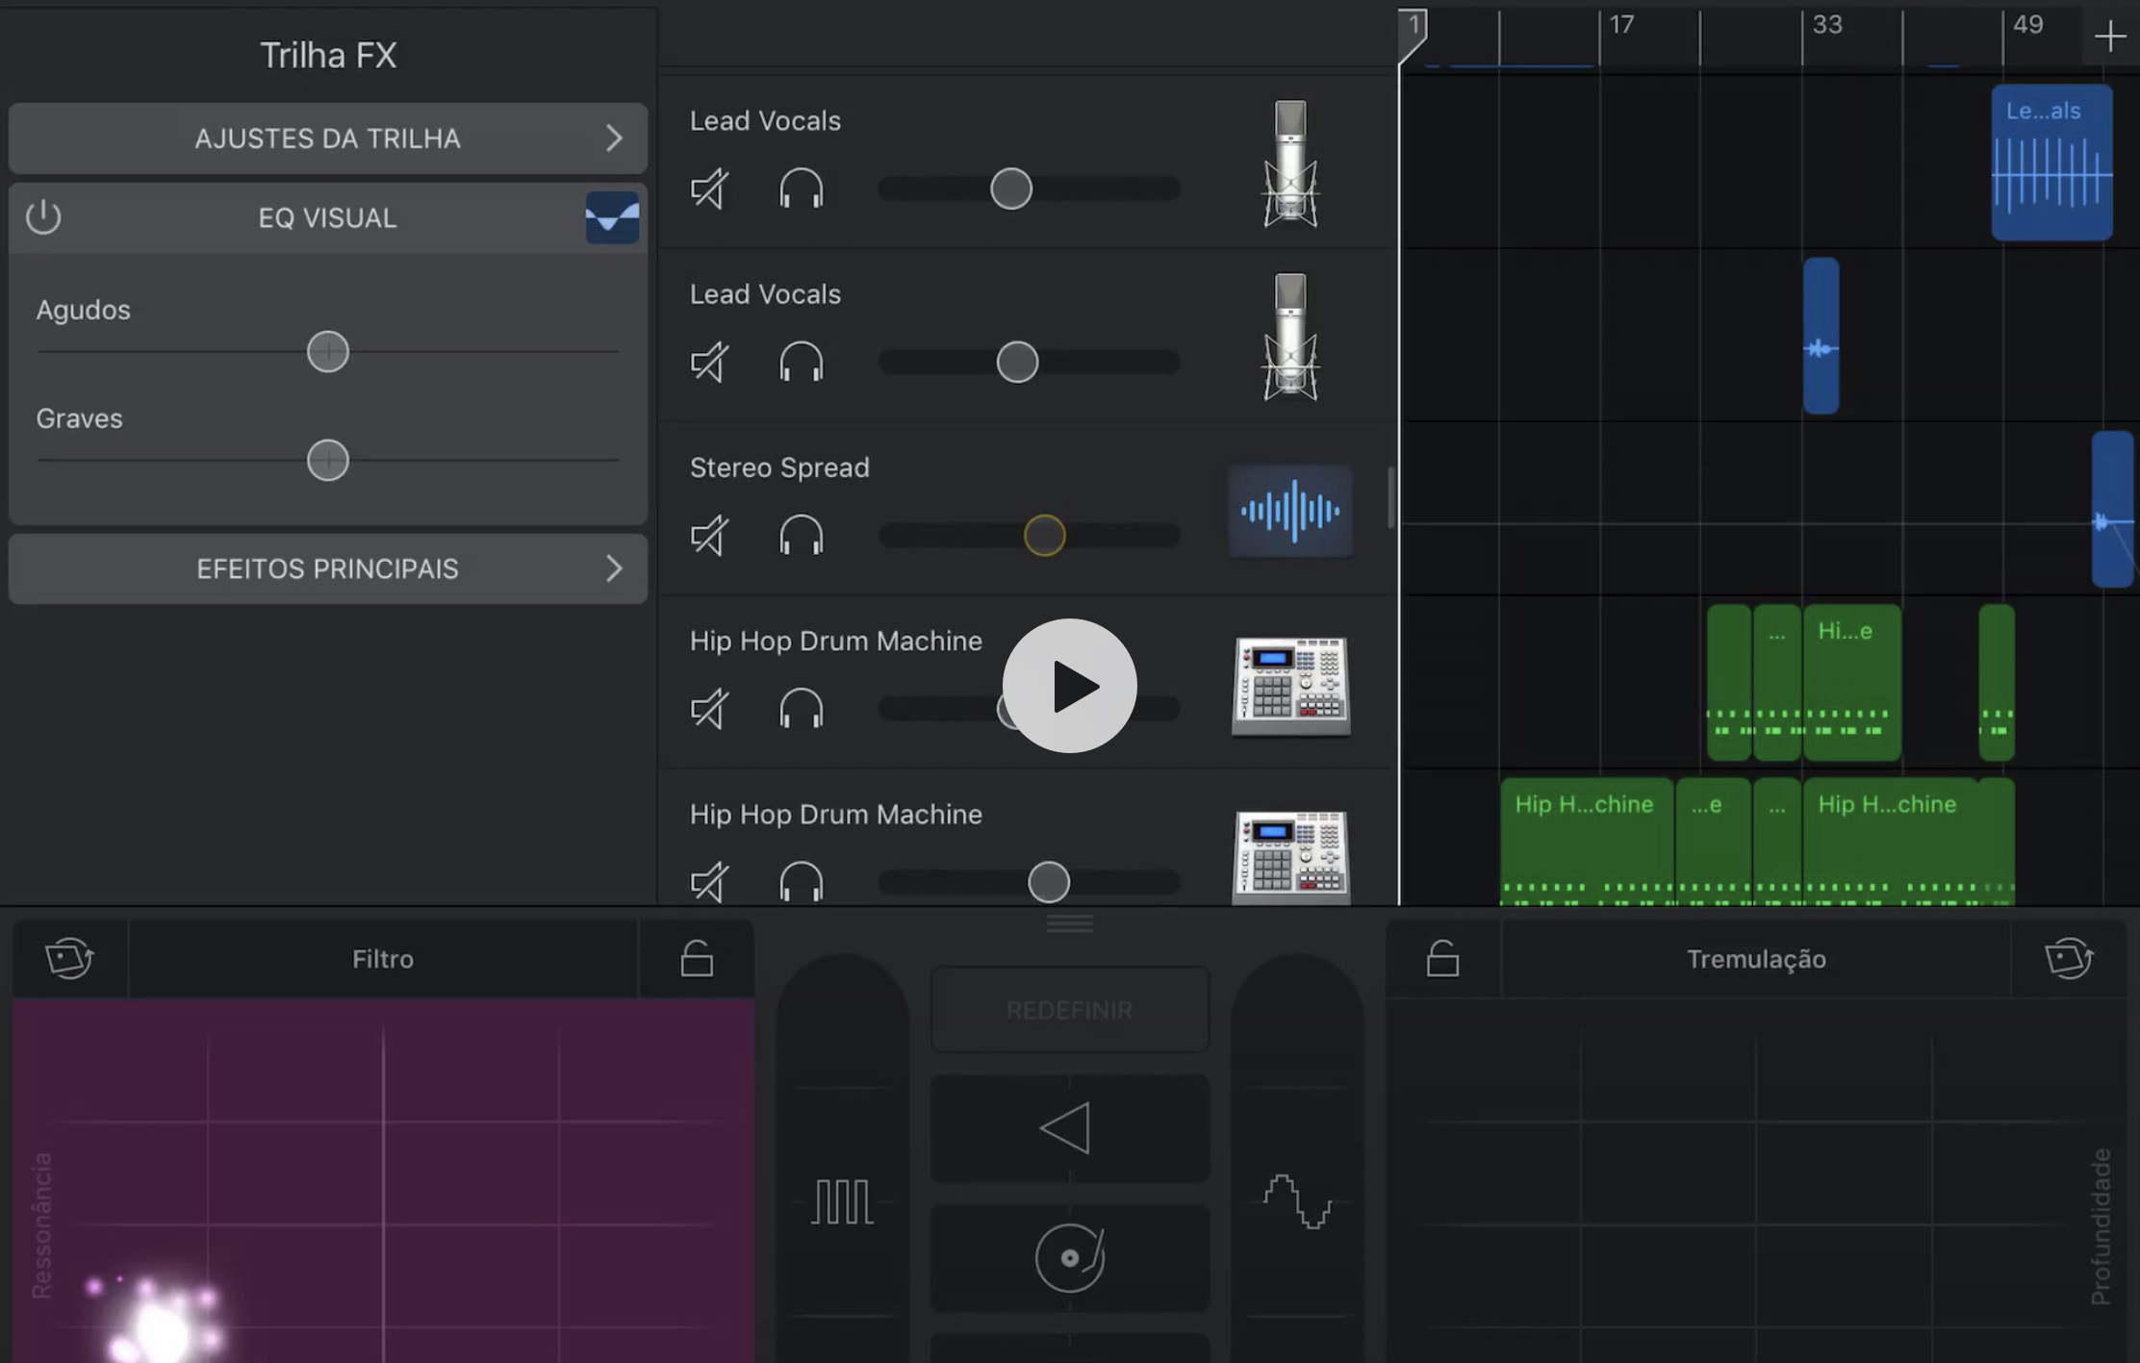Tap the Tremulação XY pad
Image resolution: width=2140 pixels, height=1363 pixels.
[1756, 1180]
